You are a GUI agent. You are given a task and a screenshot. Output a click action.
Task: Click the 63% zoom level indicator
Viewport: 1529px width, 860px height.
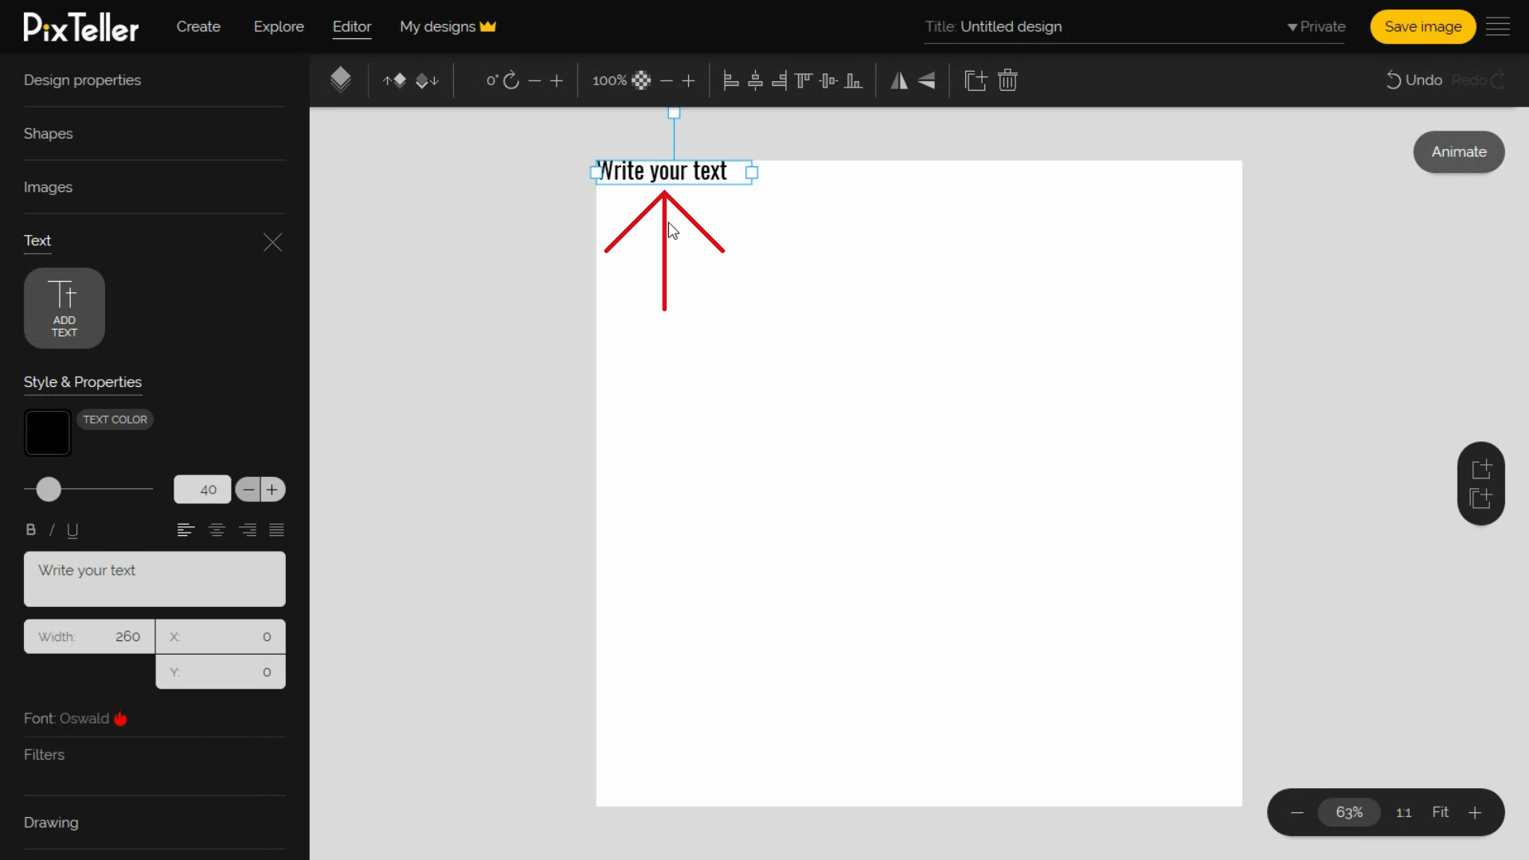(1349, 812)
